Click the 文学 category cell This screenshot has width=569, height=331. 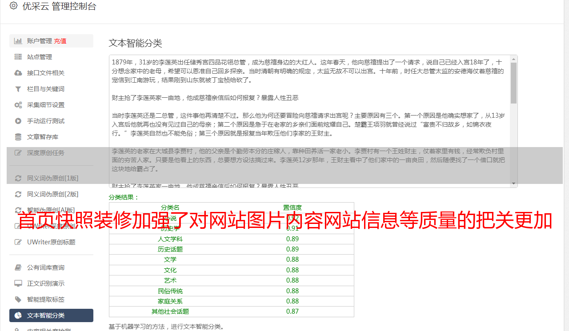[170, 259]
